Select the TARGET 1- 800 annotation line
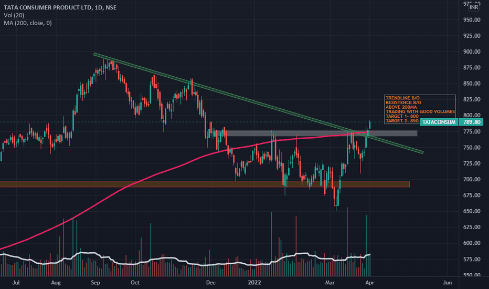 (x=402, y=116)
